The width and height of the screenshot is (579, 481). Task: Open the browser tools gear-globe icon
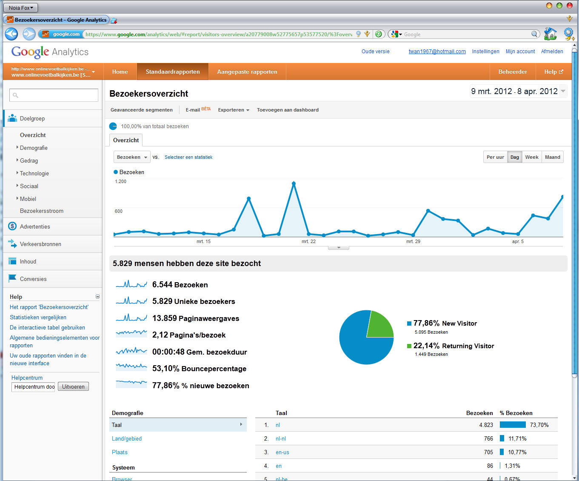(x=569, y=34)
